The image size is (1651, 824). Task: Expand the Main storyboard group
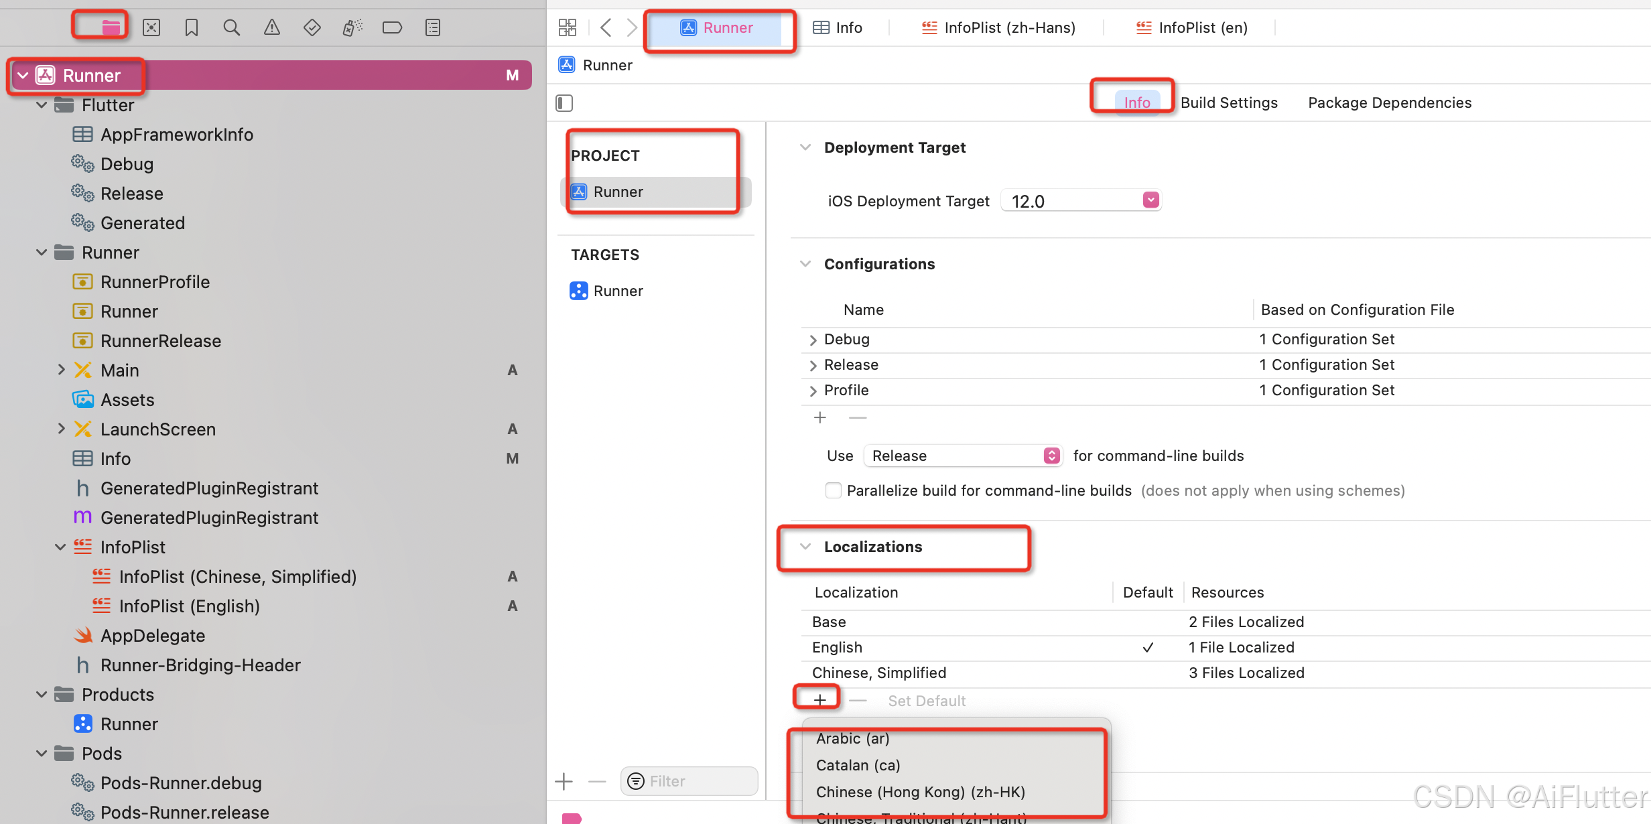(61, 370)
